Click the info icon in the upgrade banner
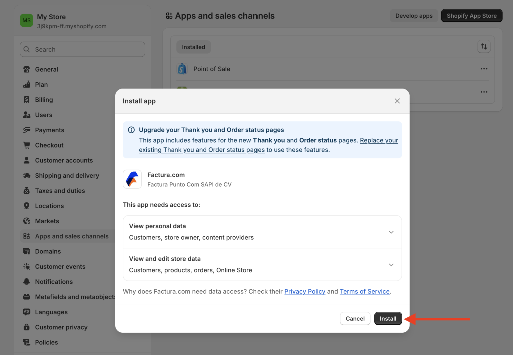The height and width of the screenshot is (355, 513). click(x=131, y=130)
